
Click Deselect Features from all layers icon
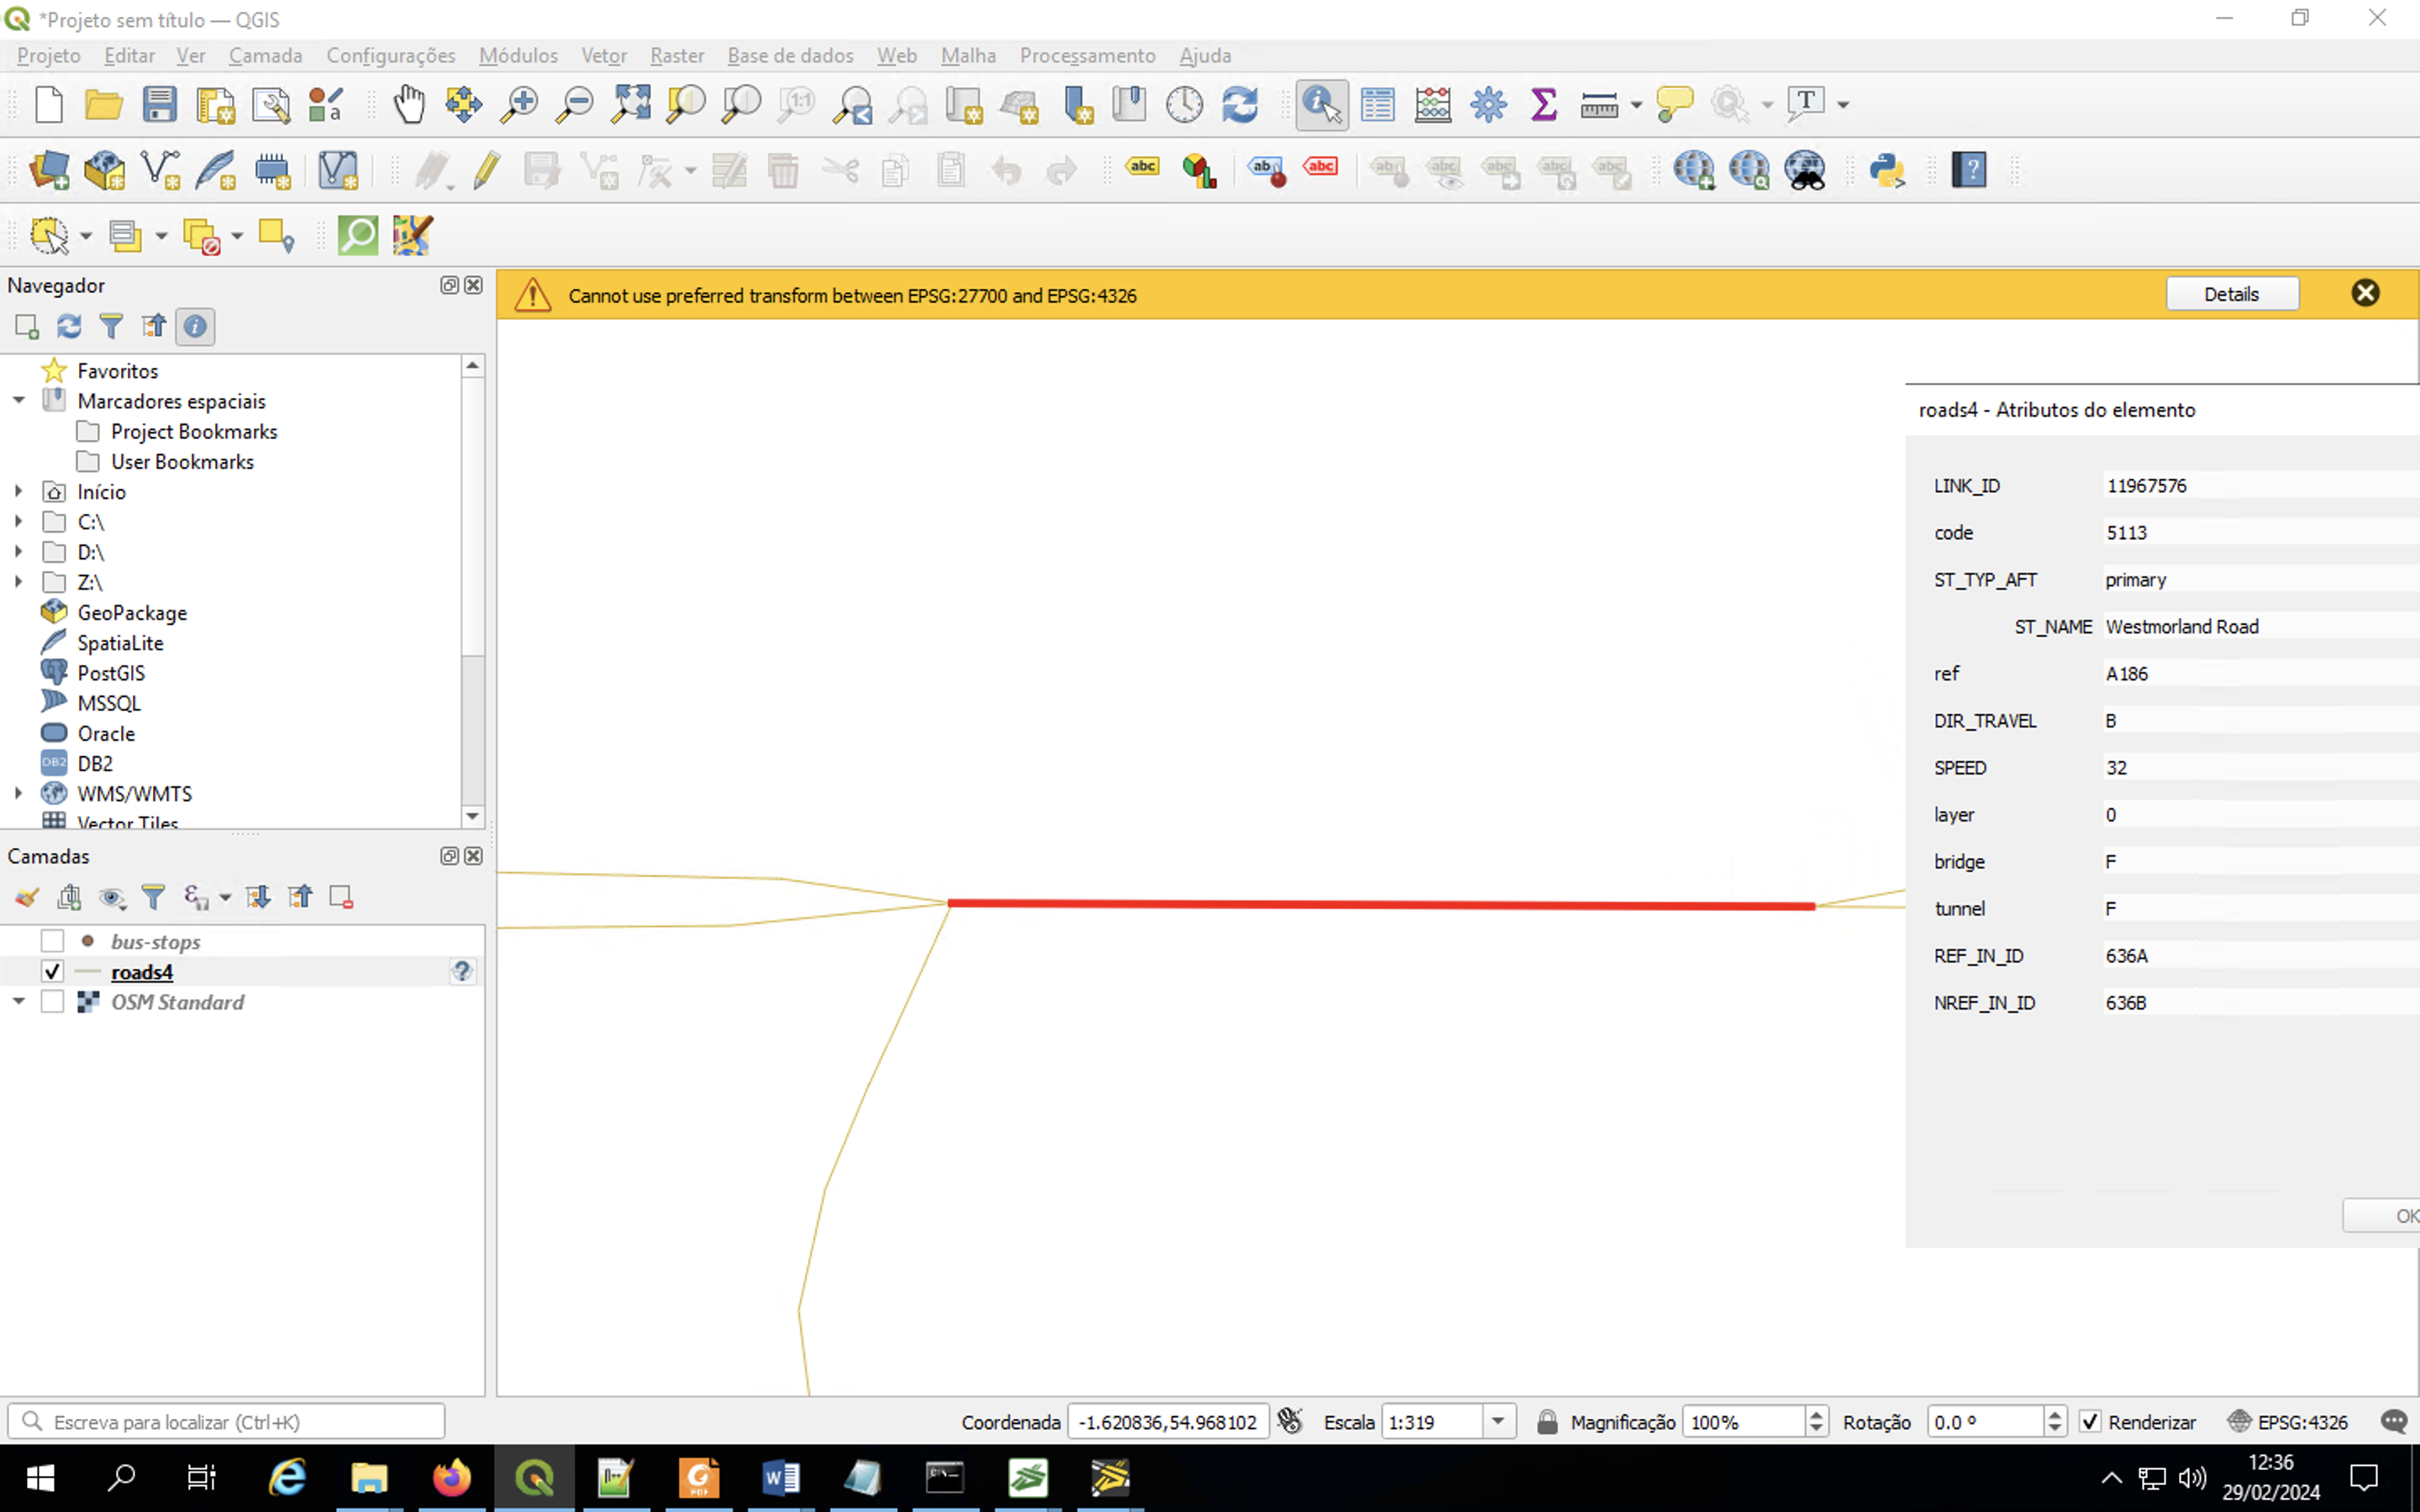click(200, 236)
